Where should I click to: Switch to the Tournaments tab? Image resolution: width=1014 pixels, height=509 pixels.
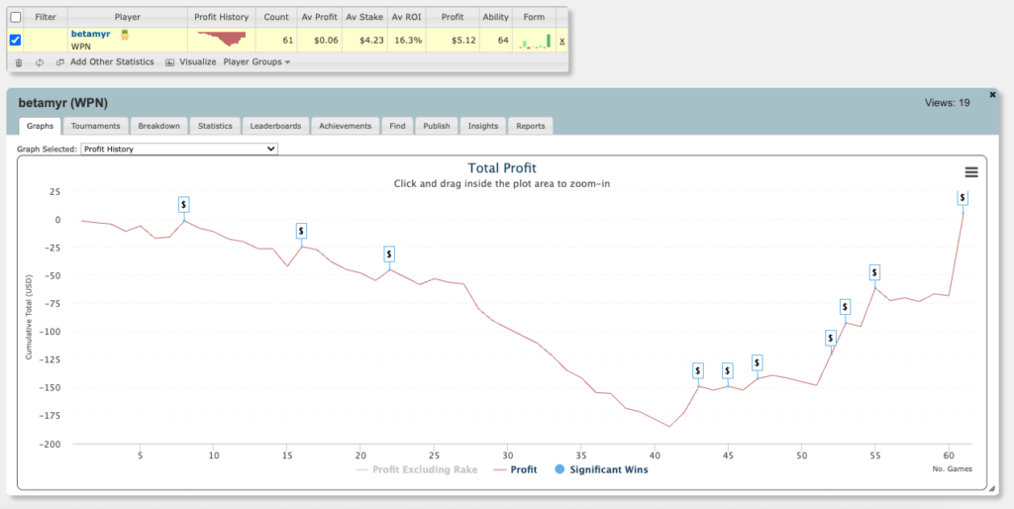(95, 126)
